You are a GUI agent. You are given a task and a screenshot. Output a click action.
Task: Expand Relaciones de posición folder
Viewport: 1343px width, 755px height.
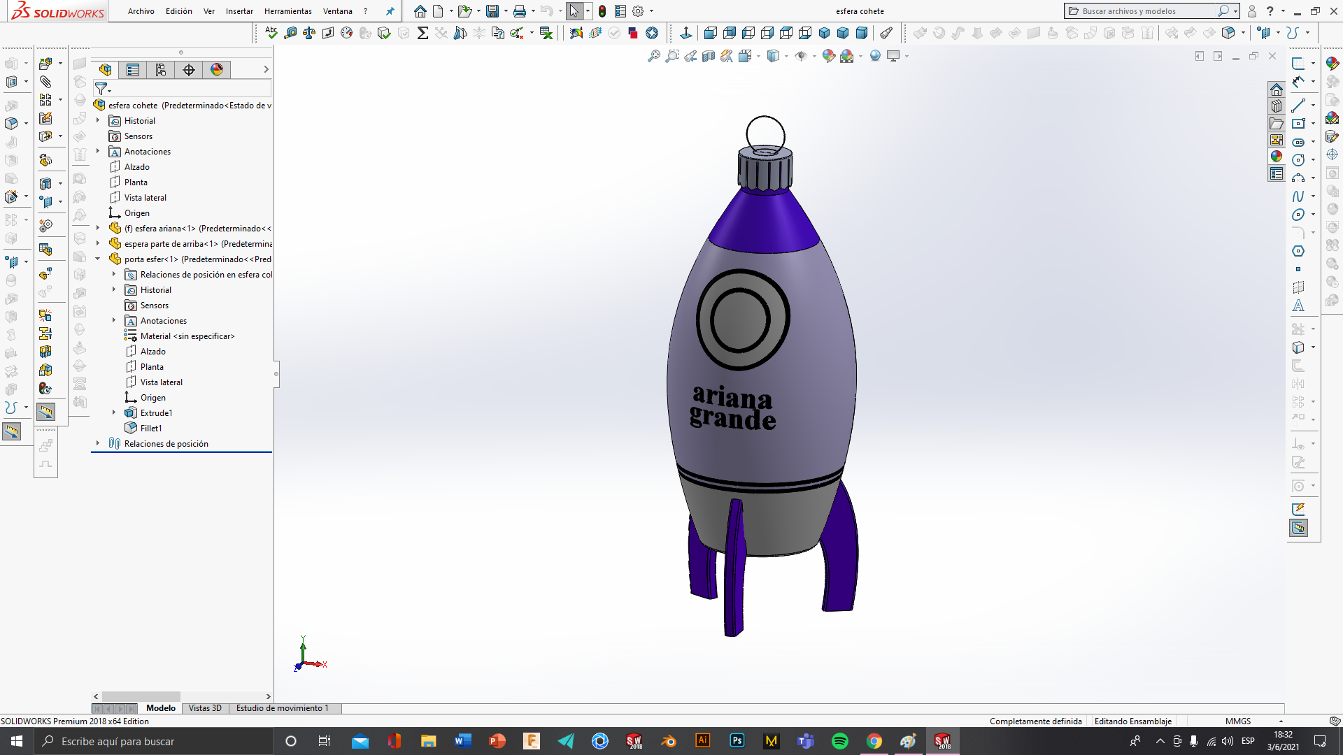tap(98, 444)
